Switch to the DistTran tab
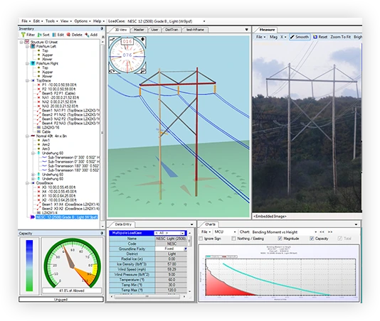Image resolution: width=380 pixels, height=321 pixels. 171,30
